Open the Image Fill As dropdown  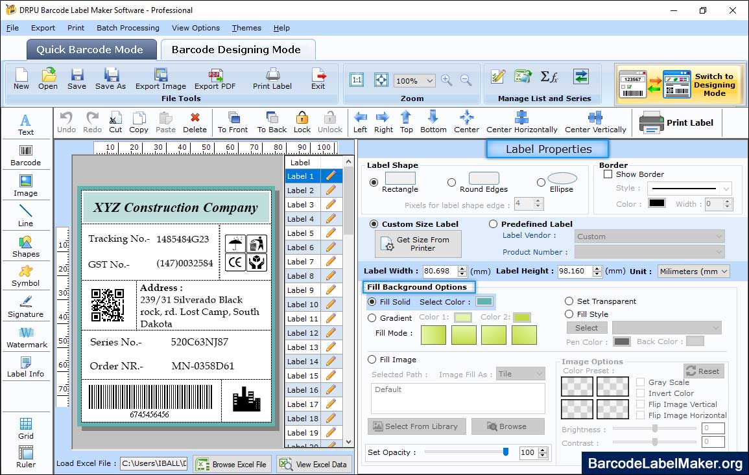(520, 374)
